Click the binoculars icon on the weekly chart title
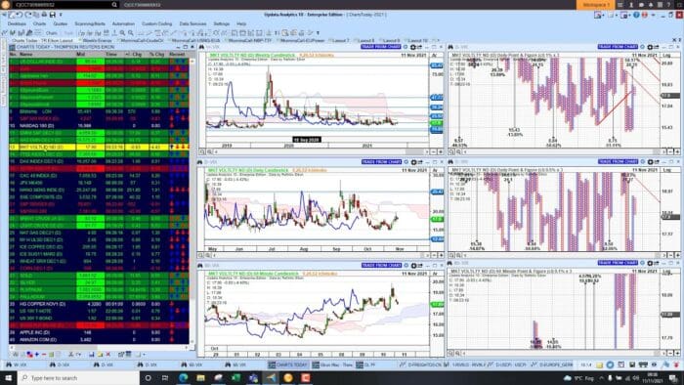Image resolution: width=684 pixels, height=385 pixels. point(201,47)
